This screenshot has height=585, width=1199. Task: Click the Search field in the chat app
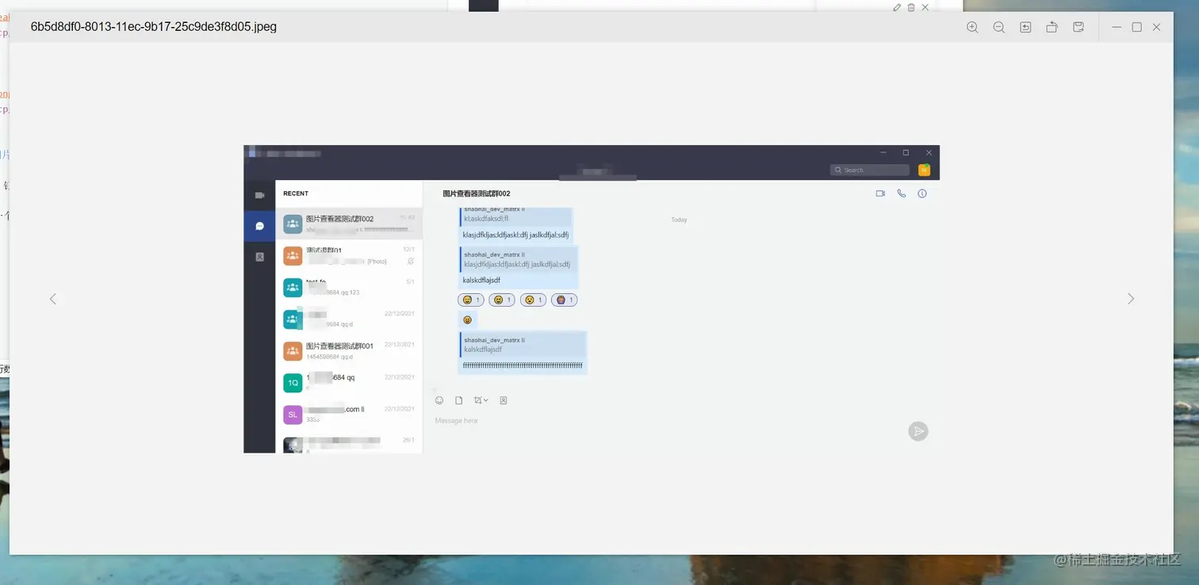coord(870,170)
